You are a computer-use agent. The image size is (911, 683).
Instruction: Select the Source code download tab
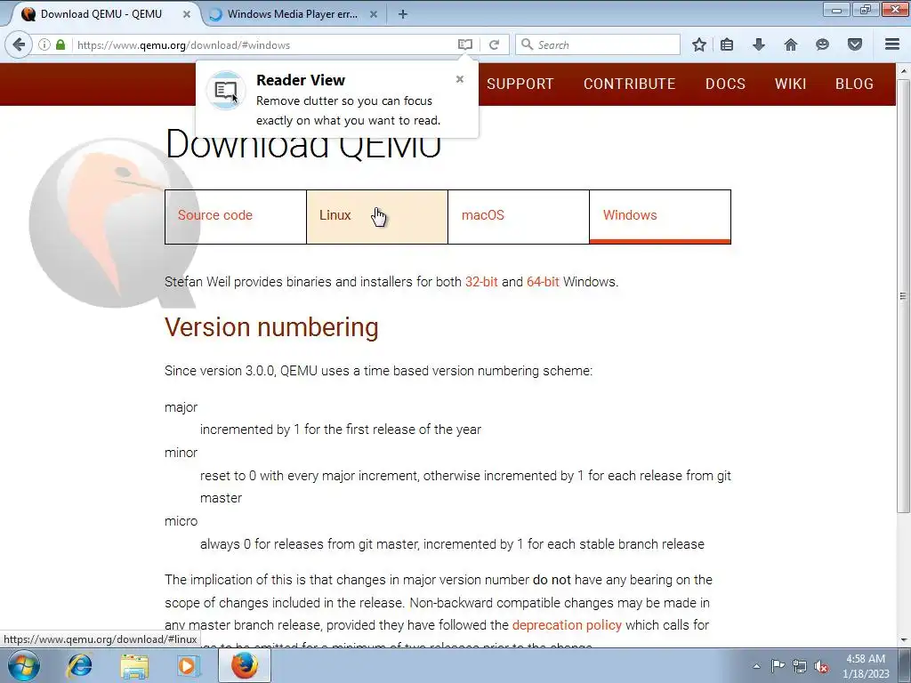[x=235, y=217]
